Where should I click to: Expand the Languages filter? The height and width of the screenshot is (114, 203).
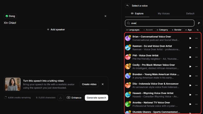tap(133, 30)
